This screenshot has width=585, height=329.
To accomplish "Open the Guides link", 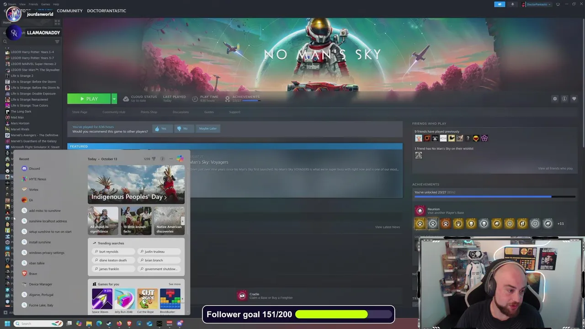I will tap(209, 112).
